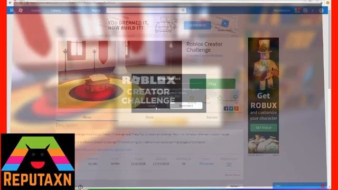Switch to the Store tab
The image size is (338, 190).
click(149, 117)
